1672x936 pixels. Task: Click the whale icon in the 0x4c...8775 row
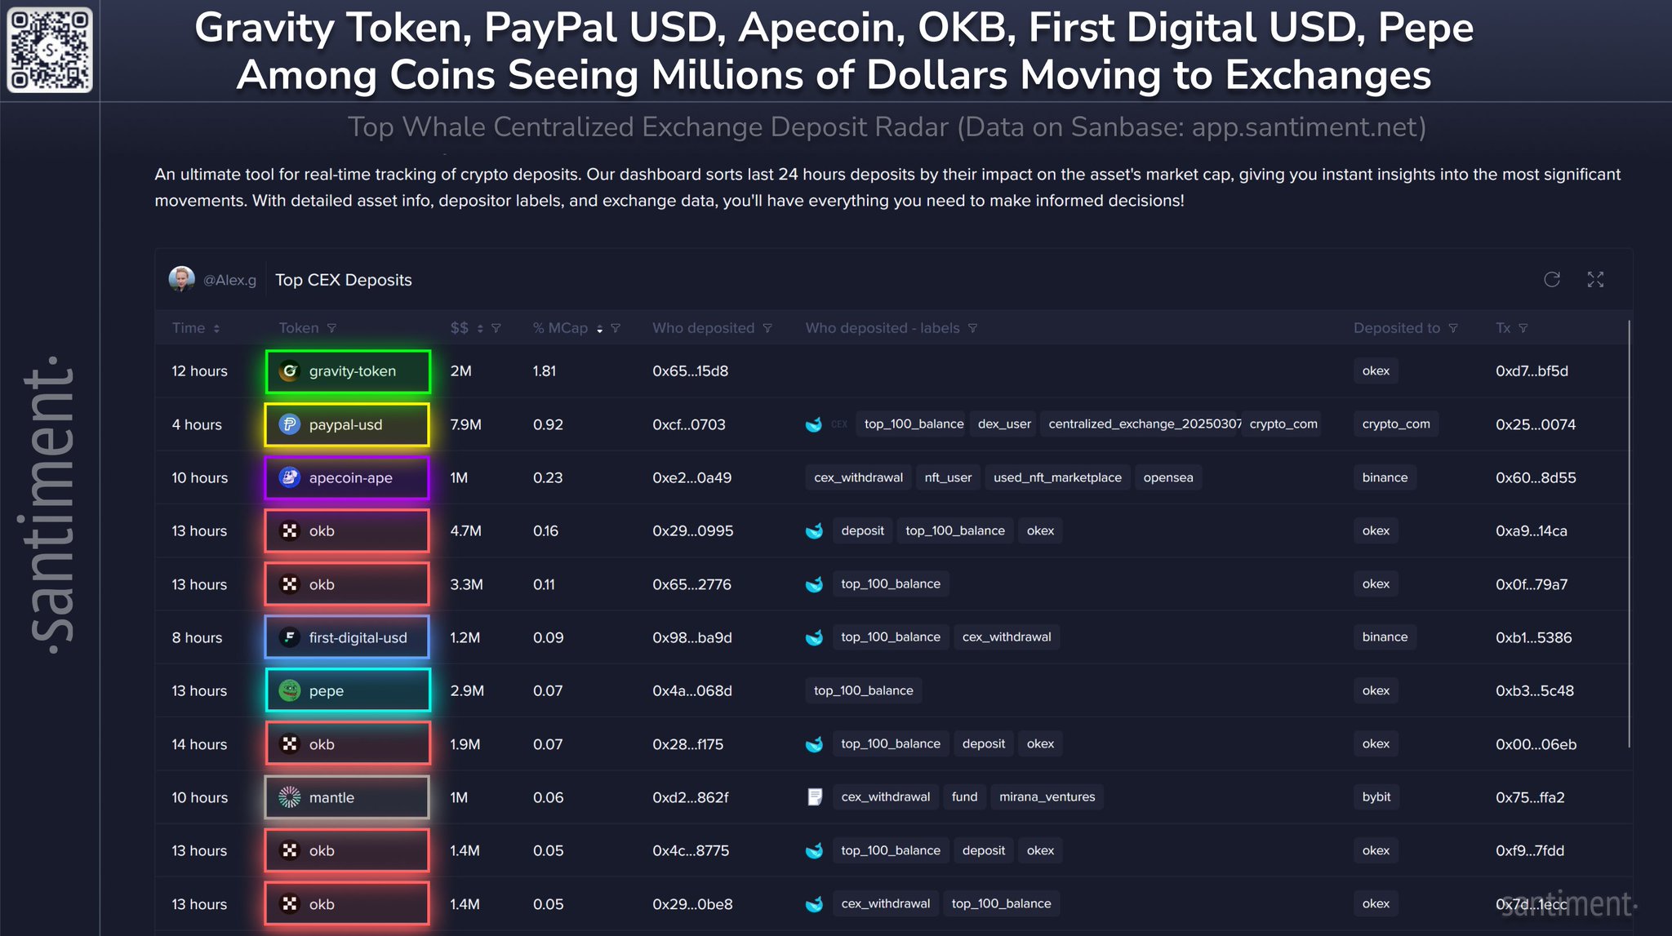click(814, 850)
